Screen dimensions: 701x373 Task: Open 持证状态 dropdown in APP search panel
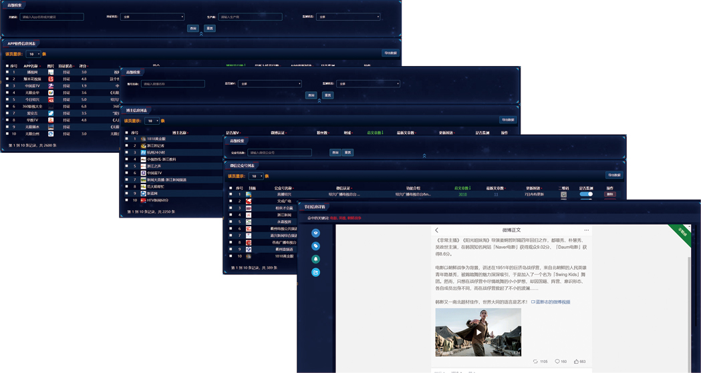tap(152, 17)
